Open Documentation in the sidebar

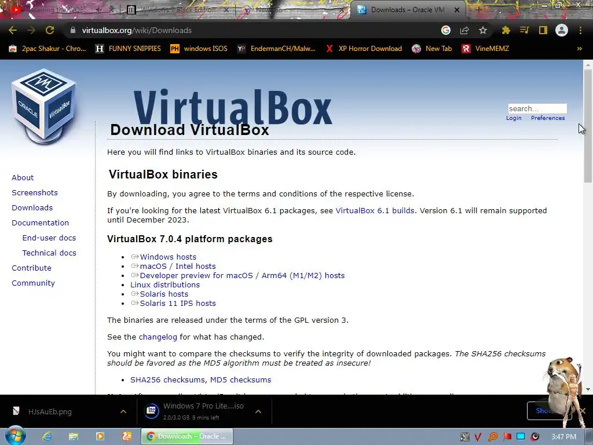tap(41, 223)
